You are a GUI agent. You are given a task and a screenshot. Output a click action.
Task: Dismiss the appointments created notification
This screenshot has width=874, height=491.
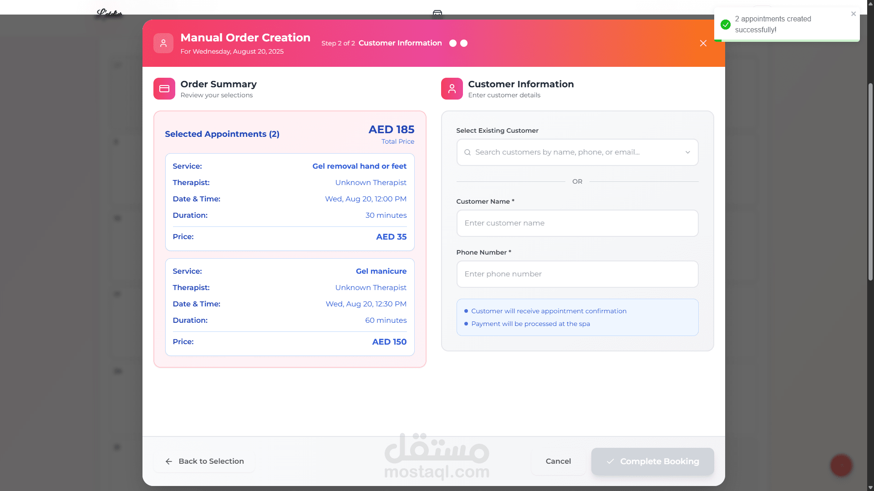tap(854, 14)
